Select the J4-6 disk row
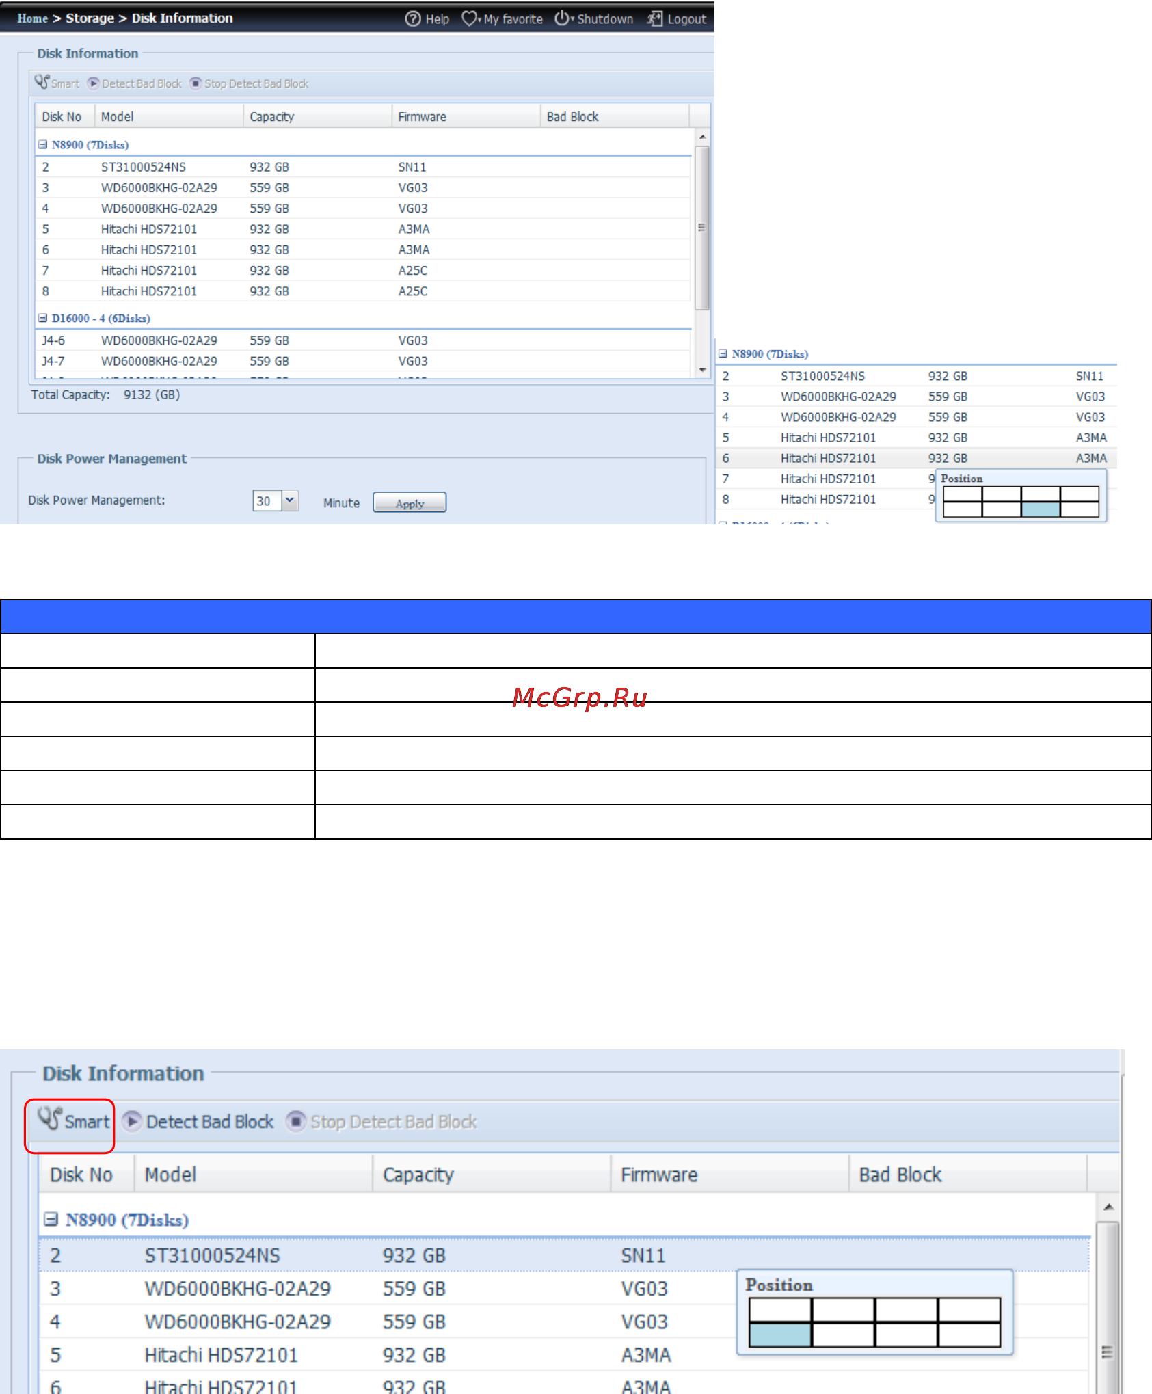Screen dimensions: 1152x1394 tap(363, 340)
